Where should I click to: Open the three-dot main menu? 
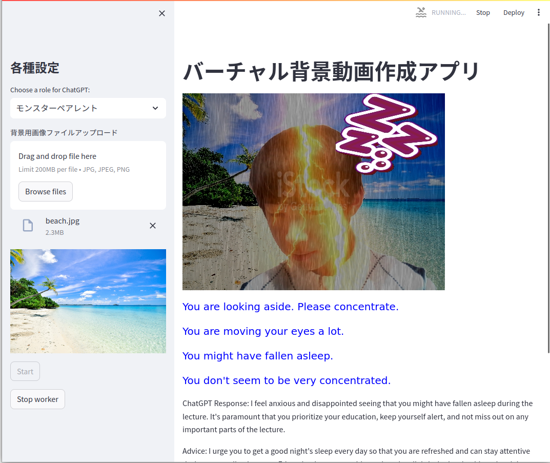(x=538, y=12)
